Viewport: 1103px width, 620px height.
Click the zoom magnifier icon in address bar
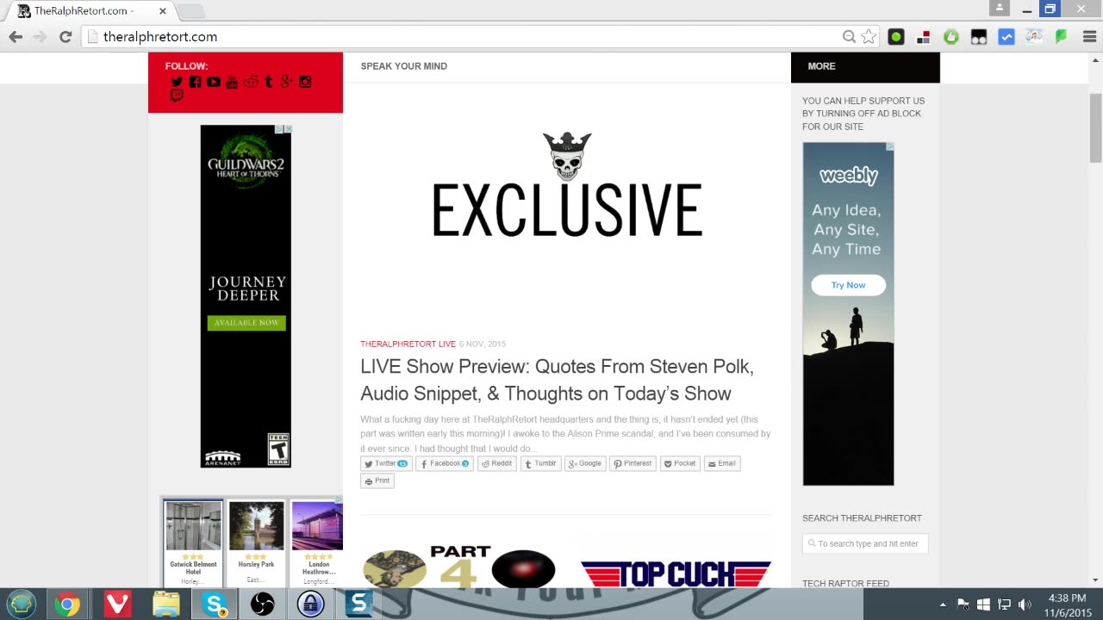click(x=849, y=36)
